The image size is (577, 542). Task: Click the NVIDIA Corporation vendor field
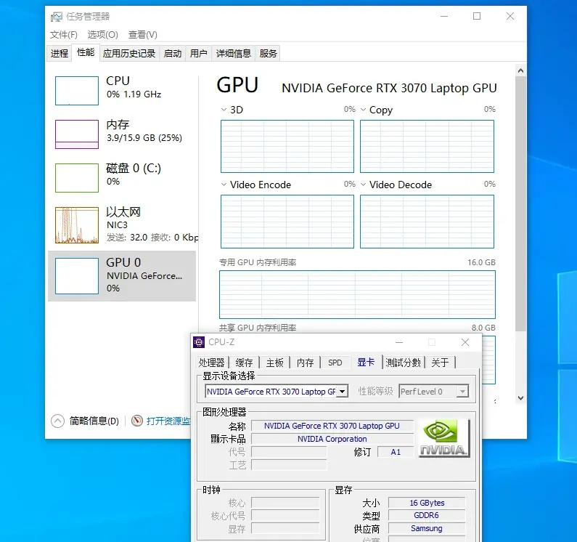coord(332,439)
